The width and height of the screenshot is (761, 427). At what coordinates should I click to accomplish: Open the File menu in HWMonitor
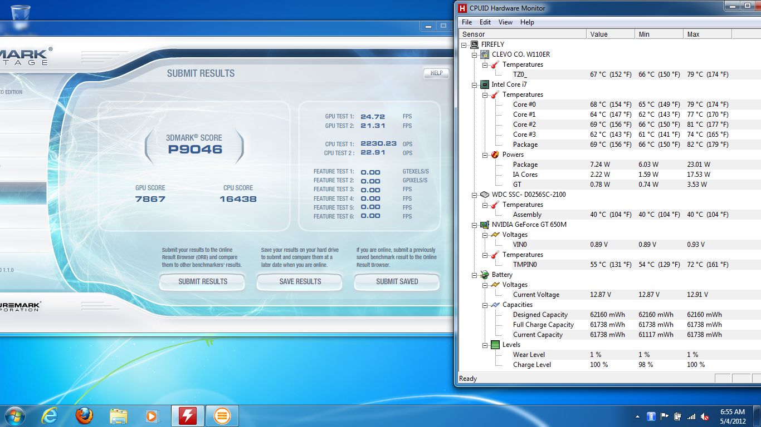tap(467, 22)
